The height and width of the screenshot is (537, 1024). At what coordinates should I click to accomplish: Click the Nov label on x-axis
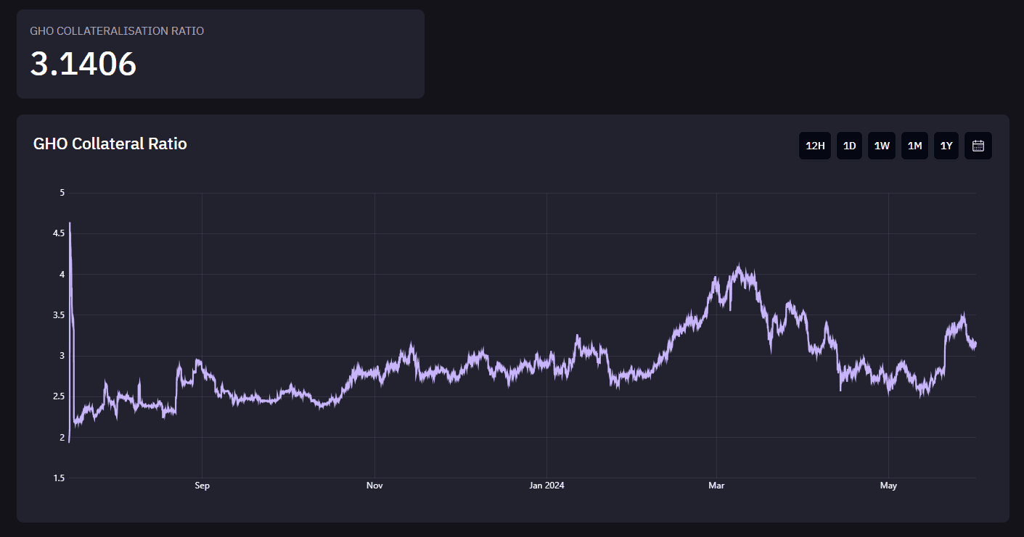[374, 486]
